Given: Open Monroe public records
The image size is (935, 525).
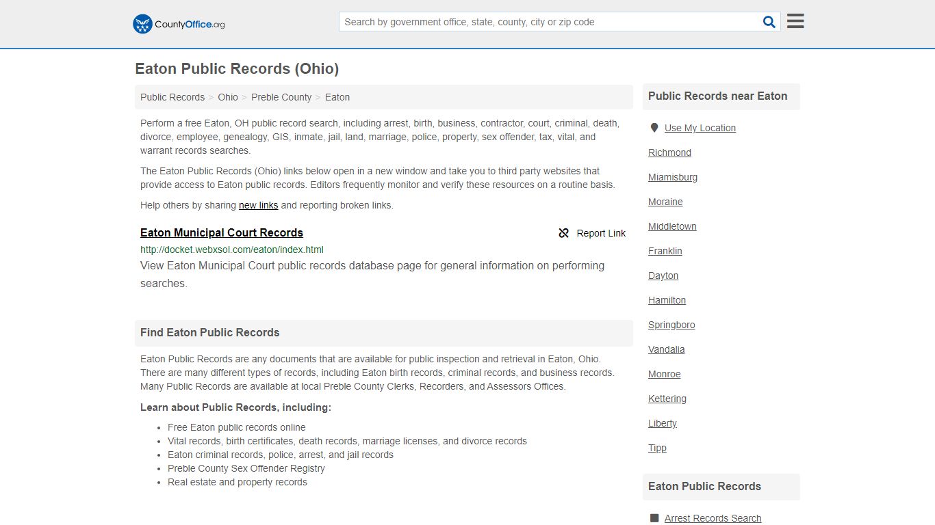Looking at the screenshot, I should click(x=665, y=374).
